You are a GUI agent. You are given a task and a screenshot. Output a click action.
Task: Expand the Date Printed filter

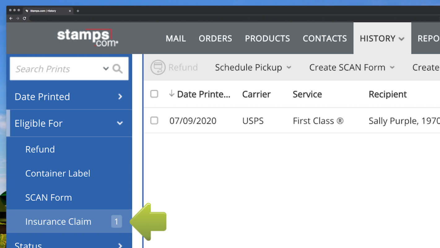69,96
